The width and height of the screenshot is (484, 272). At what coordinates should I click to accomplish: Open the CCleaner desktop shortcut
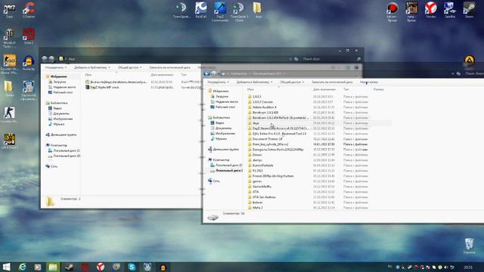pyautogui.click(x=29, y=10)
